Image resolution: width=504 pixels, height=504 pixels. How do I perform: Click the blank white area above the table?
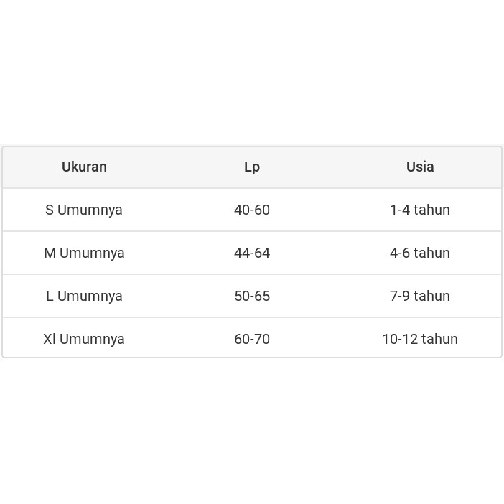tap(252, 72)
